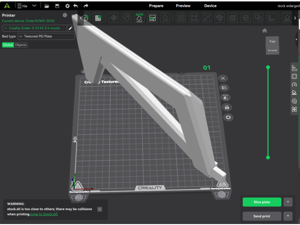Click the redo arrow icon
This screenshot has height=225, width=300.
[x=86, y=6]
